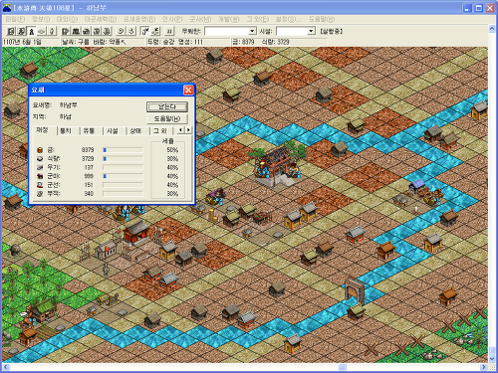
Task: Open the 무뢰한 dropdown list
Action: coord(252,31)
